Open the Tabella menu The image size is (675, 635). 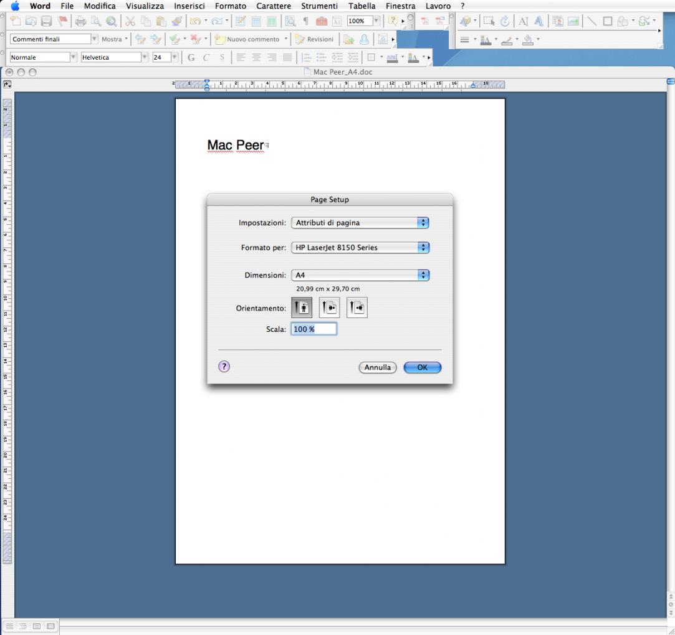click(x=361, y=6)
